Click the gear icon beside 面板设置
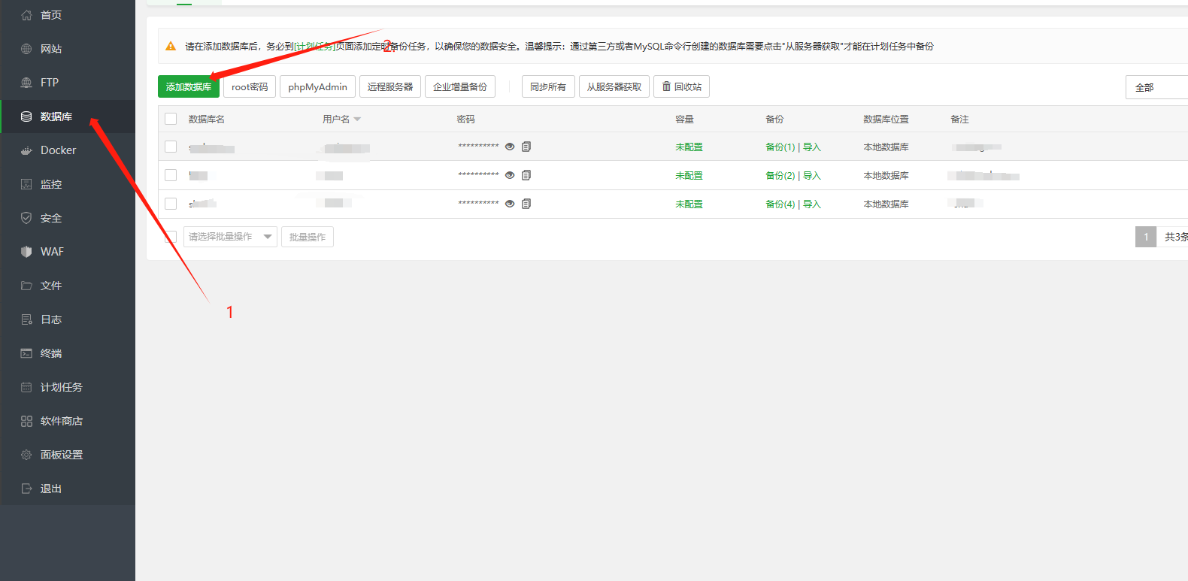 click(26, 455)
